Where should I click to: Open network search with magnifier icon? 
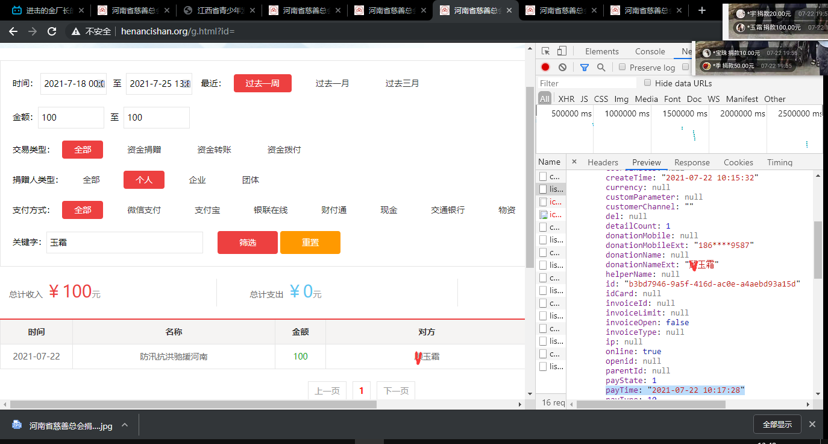click(601, 68)
